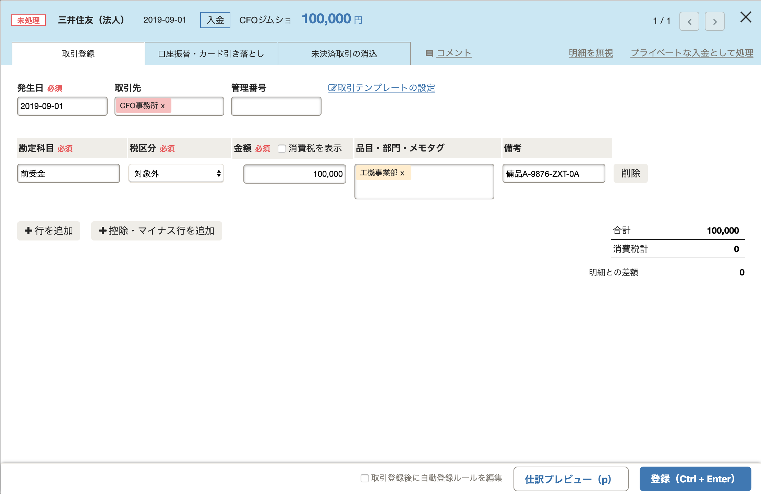Click the 未処理 status badge
The height and width of the screenshot is (494, 761).
pyautogui.click(x=28, y=20)
